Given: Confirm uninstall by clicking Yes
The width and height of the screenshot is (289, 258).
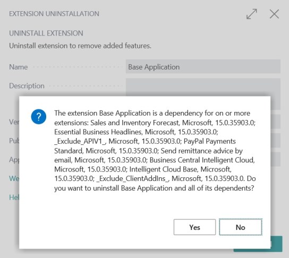Looking at the screenshot, I should 194,227.
